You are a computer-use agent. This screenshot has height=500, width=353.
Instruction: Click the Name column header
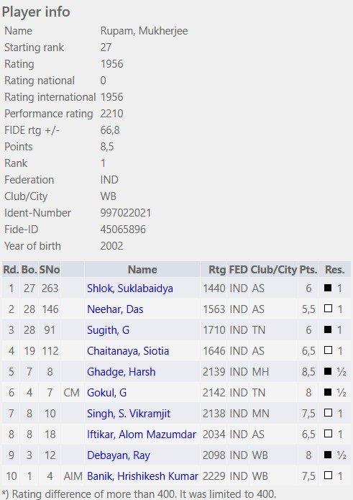coord(142,270)
